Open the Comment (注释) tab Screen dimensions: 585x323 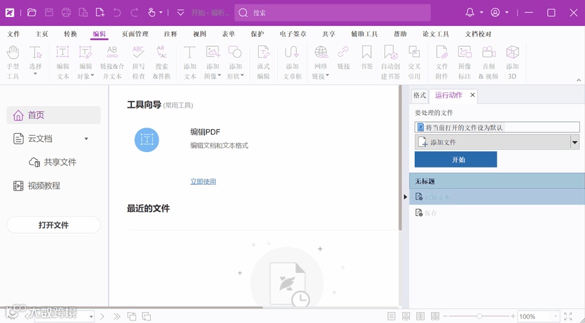pos(170,34)
